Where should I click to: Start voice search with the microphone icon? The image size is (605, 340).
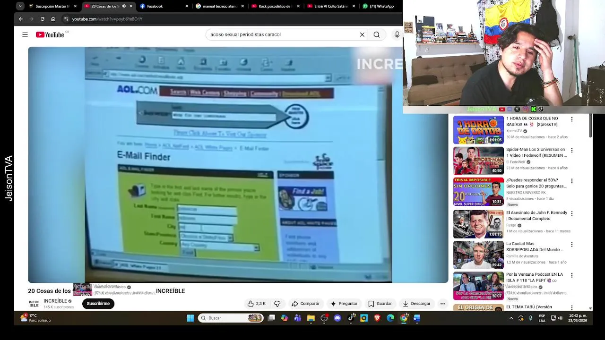coord(397,34)
